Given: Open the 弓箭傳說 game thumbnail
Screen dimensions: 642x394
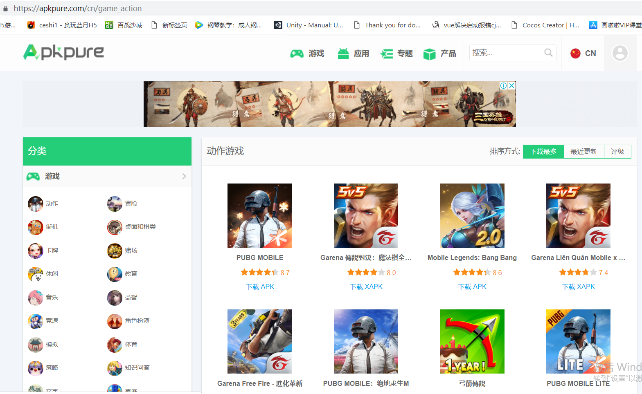Looking at the screenshot, I should click(472, 341).
